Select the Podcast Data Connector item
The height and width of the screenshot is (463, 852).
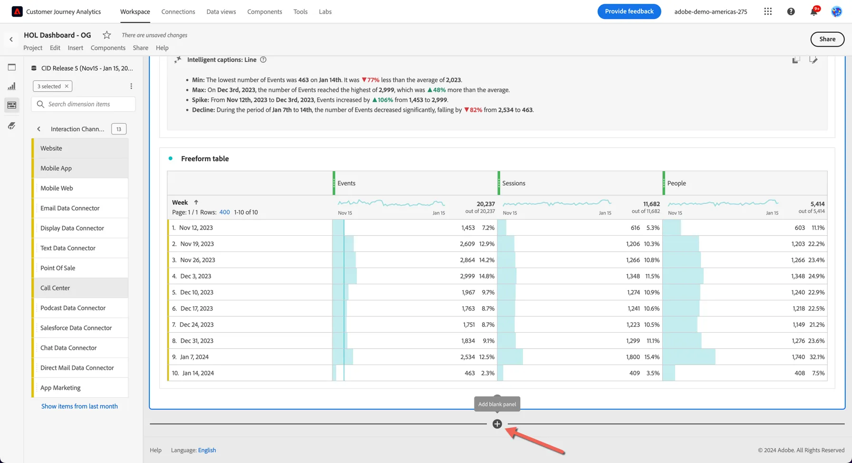[80, 308]
